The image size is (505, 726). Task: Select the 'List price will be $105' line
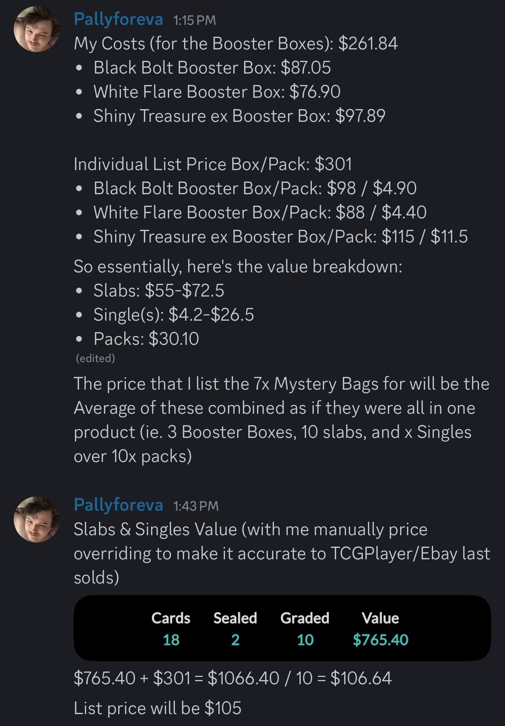(x=157, y=708)
